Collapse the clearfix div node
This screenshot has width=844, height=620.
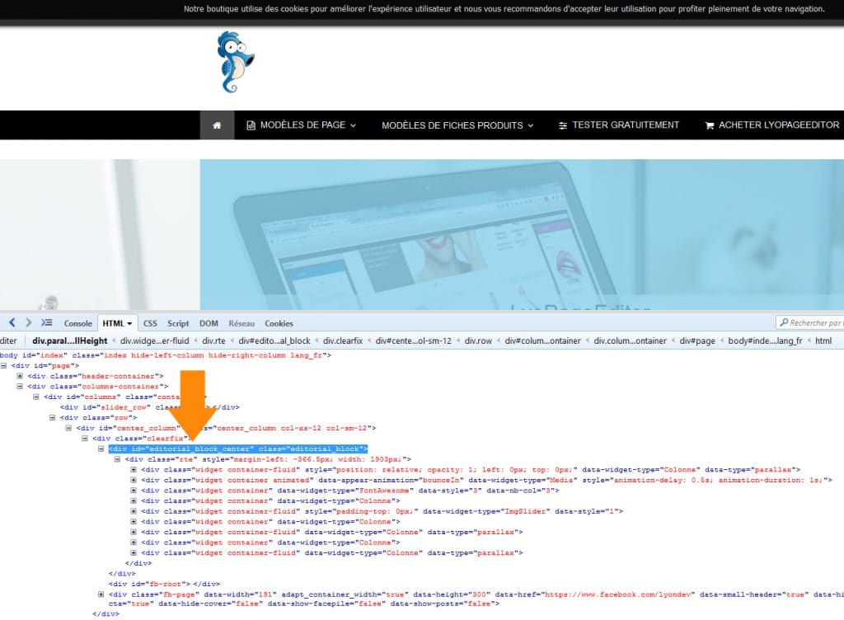tap(85, 438)
